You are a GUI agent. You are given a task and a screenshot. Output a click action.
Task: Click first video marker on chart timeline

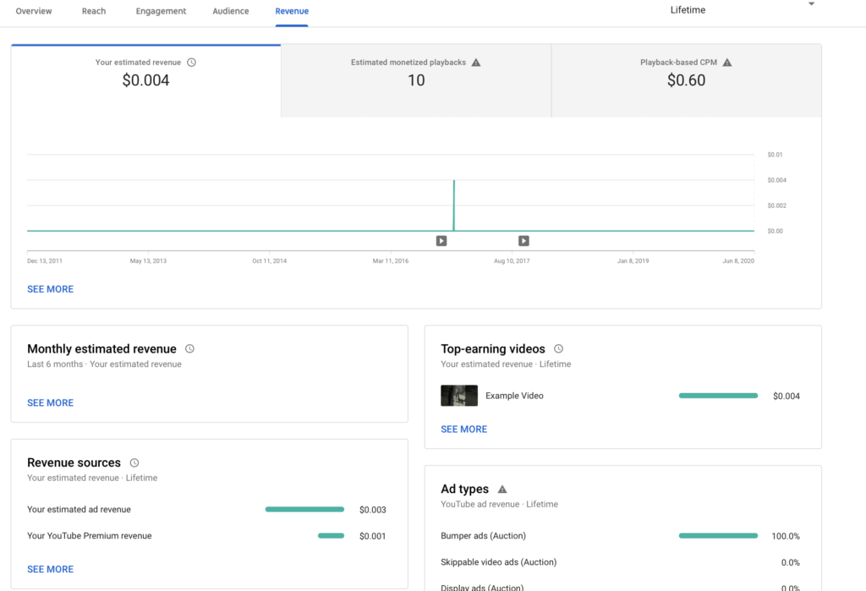coord(441,241)
